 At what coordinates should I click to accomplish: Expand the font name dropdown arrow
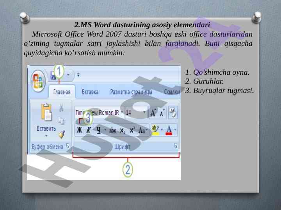point(122,112)
